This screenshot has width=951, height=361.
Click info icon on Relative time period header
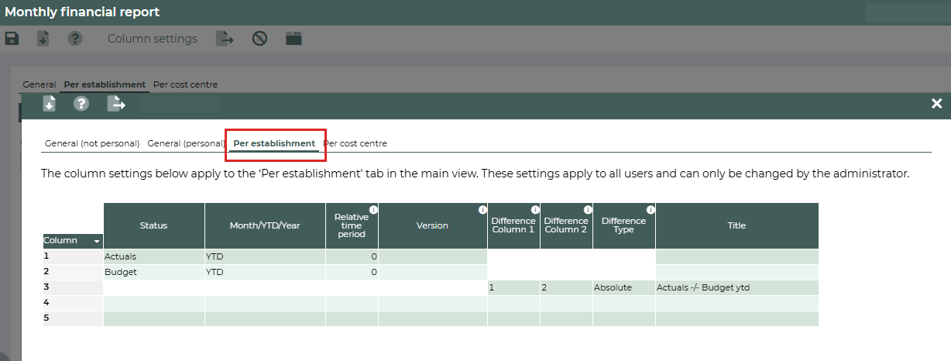[373, 210]
